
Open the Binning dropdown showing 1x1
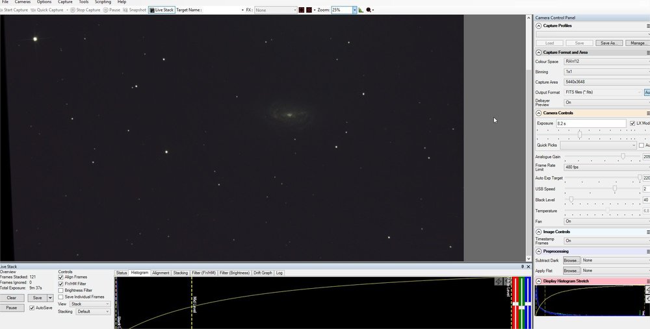point(607,71)
